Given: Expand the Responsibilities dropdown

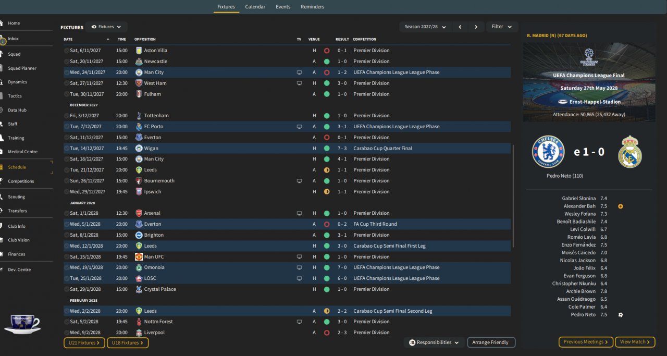Looking at the screenshot, I should (434, 342).
